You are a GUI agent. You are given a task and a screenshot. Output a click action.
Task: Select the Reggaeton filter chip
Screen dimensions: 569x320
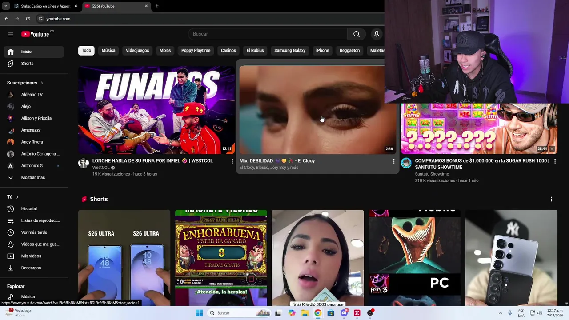pyautogui.click(x=349, y=51)
